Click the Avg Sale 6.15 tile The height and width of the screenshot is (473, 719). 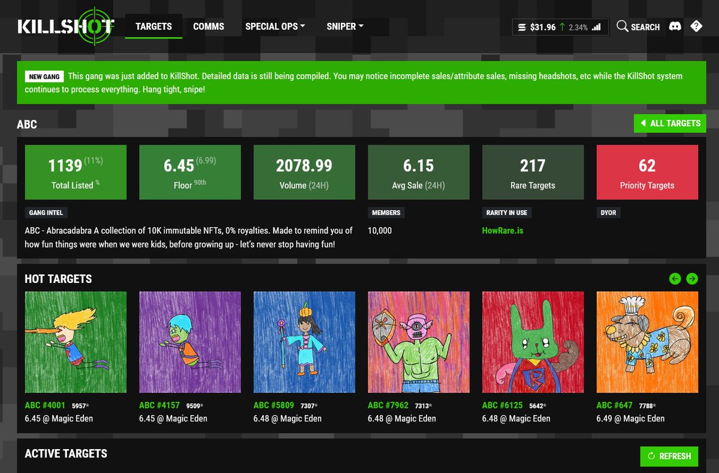coord(418,172)
